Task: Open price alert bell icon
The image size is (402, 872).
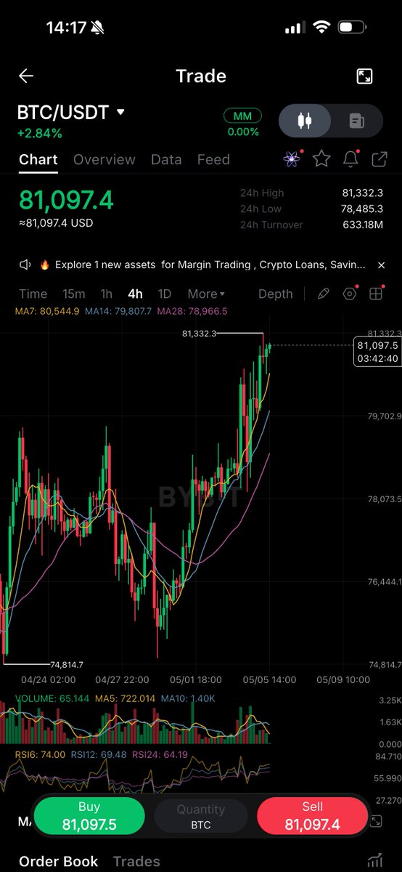Action: (351, 159)
